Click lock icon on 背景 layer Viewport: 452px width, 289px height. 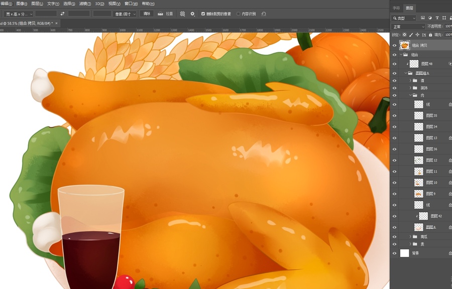(450, 253)
